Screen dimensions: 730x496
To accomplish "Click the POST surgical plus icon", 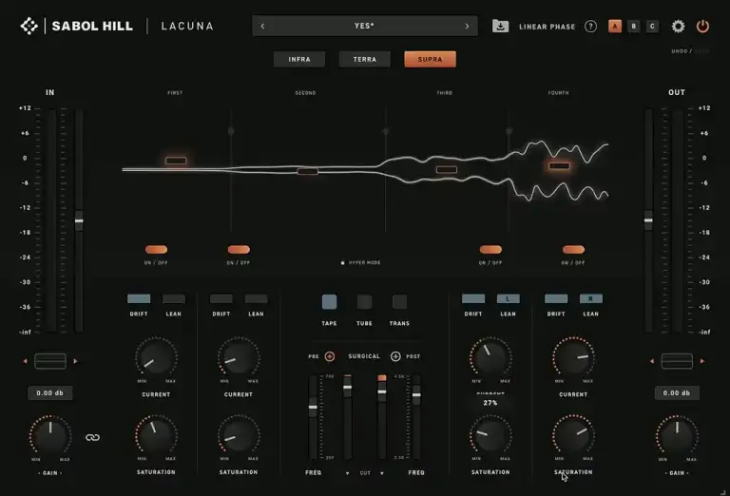I will pos(395,356).
